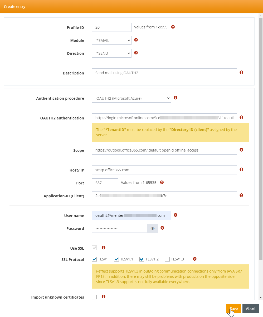Click the help icon next to Profile-ID
Screen dimensions: 263x317
pyautogui.click(x=173, y=27)
